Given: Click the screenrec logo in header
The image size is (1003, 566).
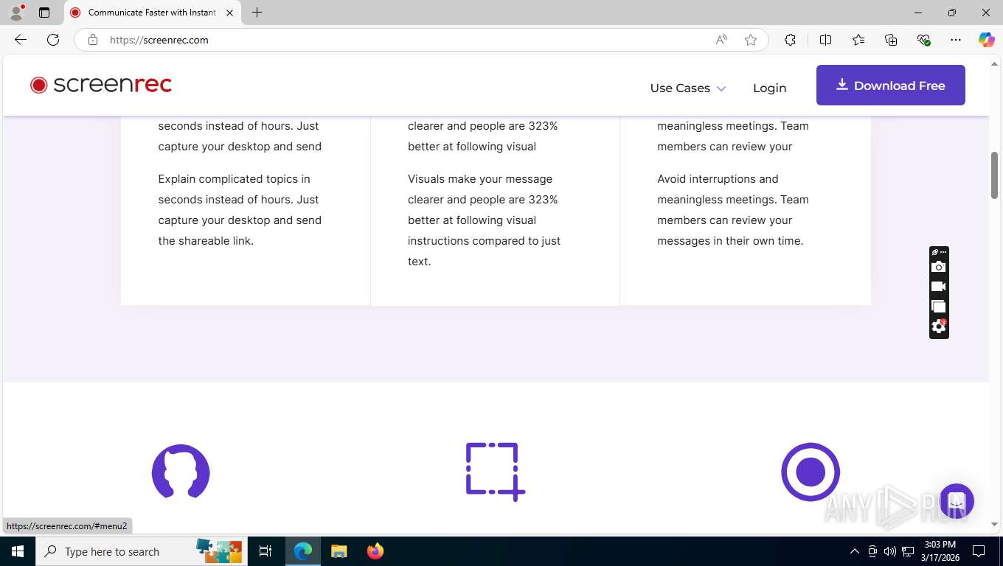Looking at the screenshot, I should [x=101, y=85].
